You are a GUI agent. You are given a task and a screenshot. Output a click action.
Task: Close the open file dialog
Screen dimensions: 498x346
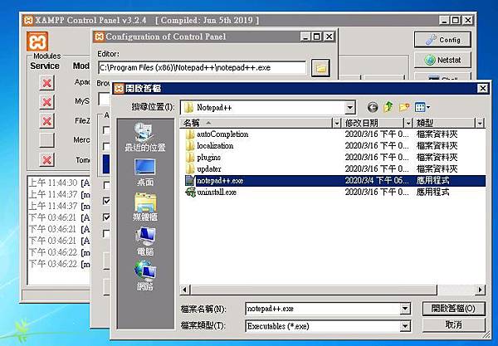tap(483, 88)
